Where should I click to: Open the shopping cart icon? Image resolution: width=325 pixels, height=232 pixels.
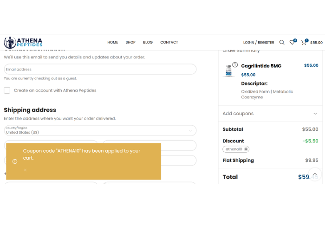304,42
